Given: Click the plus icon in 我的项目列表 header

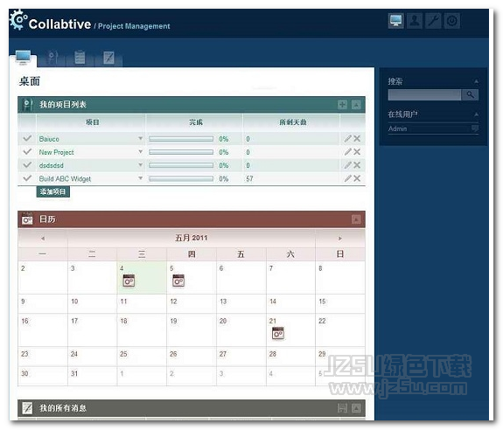Looking at the screenshot, I should click(x=342, y=105).
